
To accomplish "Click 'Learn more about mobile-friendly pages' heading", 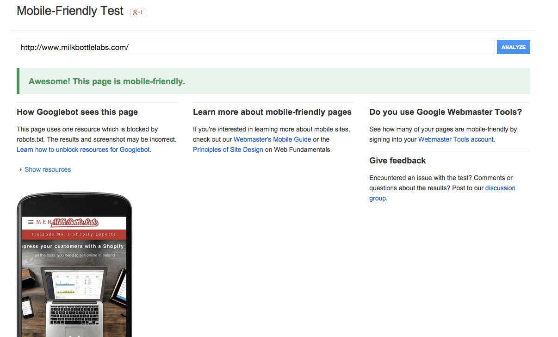I will tap(272, 112).
